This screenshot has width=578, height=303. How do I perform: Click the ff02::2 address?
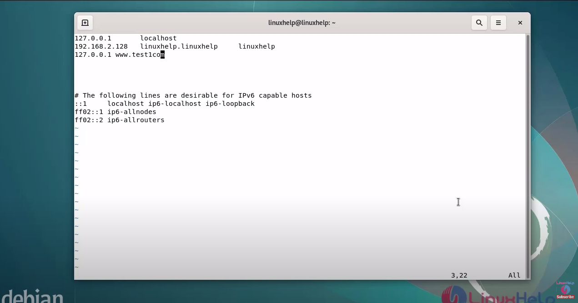click(89, 120)
